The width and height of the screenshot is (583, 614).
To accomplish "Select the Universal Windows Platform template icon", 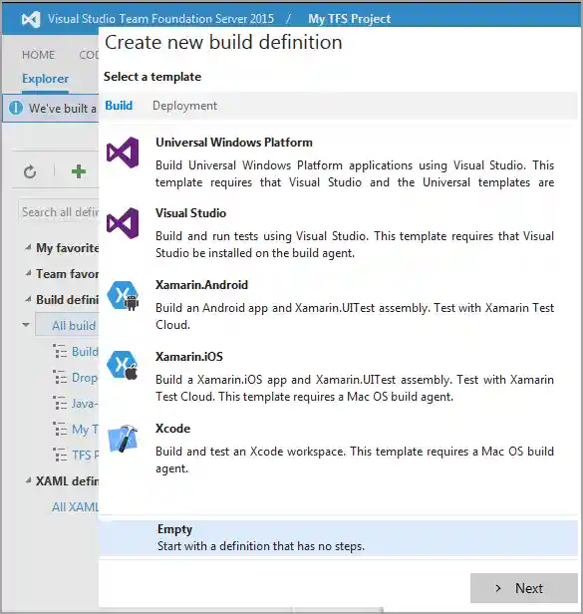I will point(123,153).
